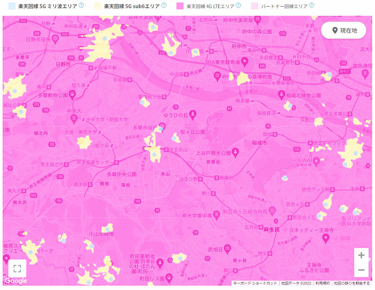
Task: Click 稲城市 city label
Action: [259, 143]
